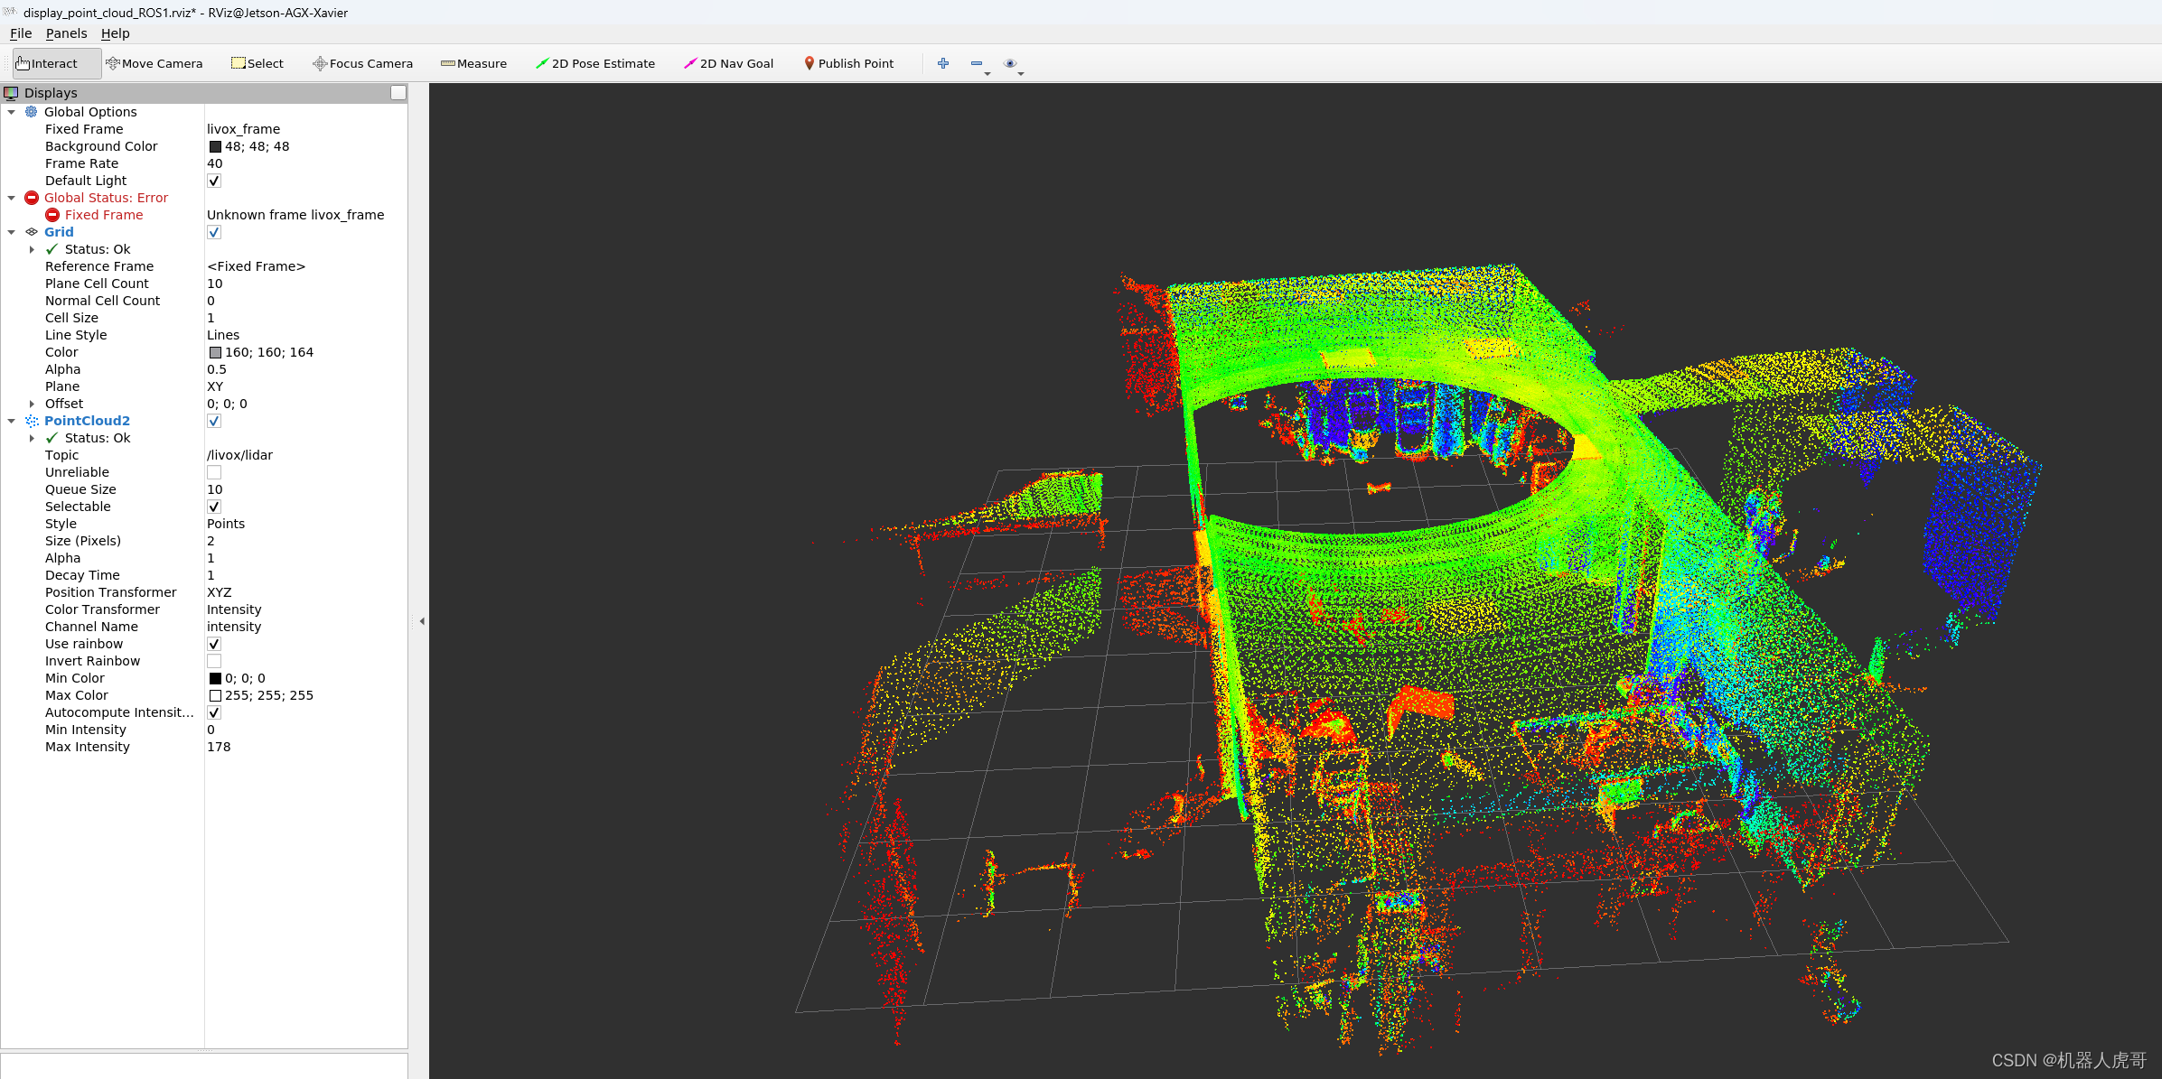Click the Background Color swatch

215,146
